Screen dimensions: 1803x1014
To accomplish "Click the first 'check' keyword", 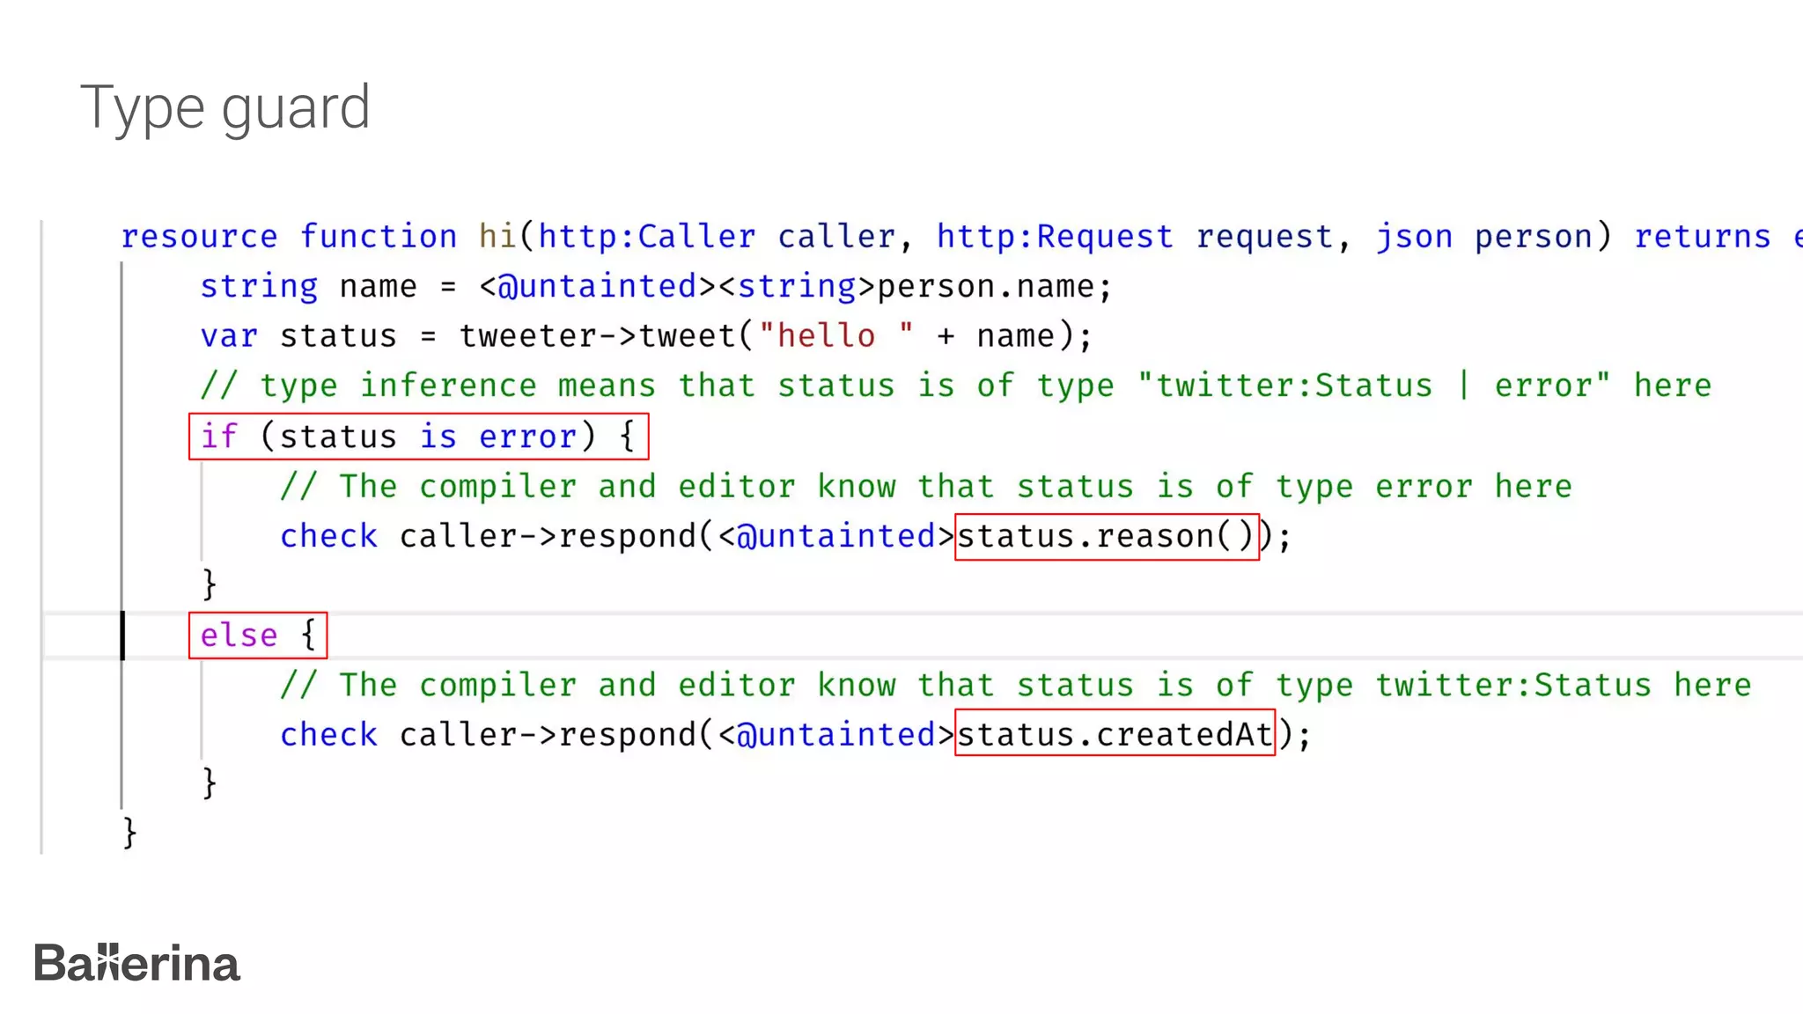I will (328, 536).
